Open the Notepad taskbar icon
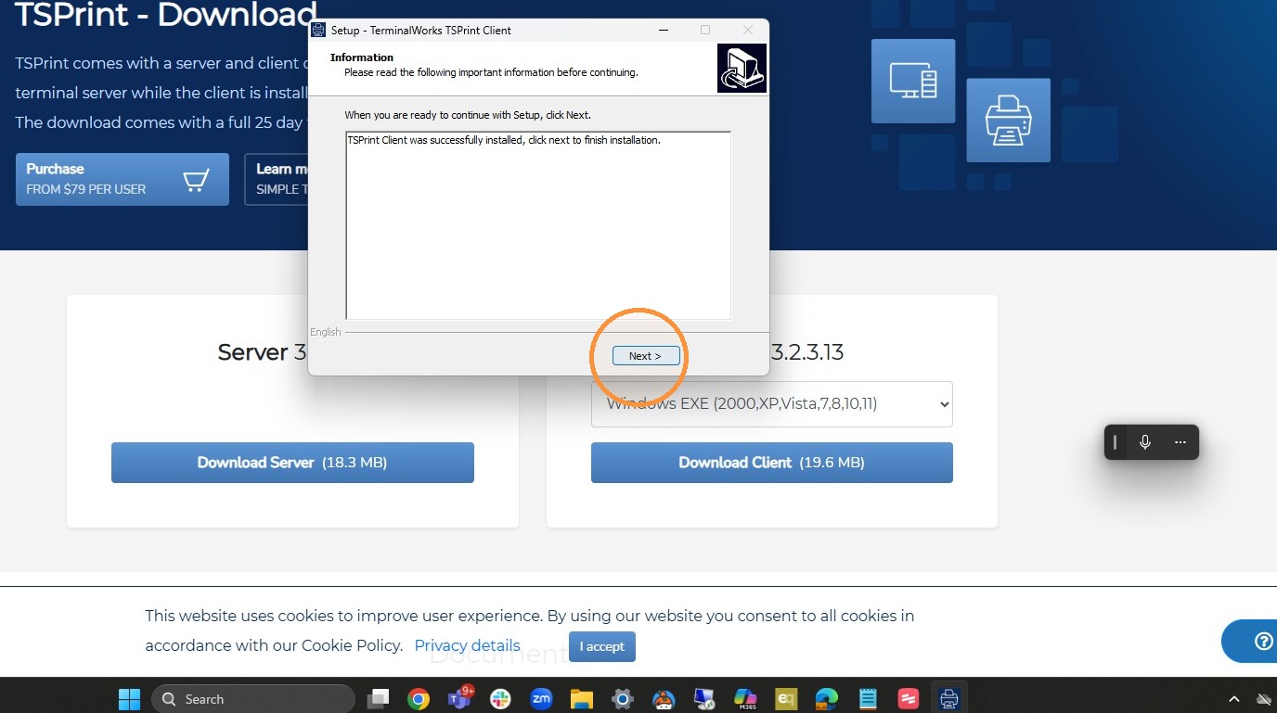The image size is (1277, 713). coord(868,699)
